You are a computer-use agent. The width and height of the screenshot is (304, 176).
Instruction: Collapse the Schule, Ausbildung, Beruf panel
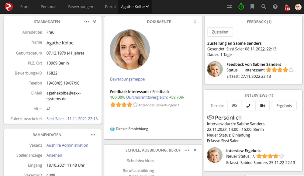tap(195, 150)
